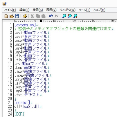The width and height of the screenshot is (117, 117).
Task: Click the Print toolbar icon
Action: click(x=25, y=16)
